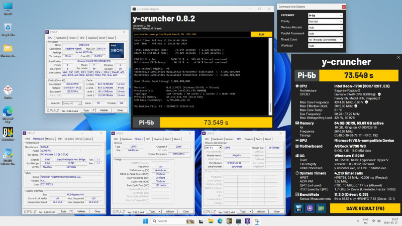Image resolution: width=402 pixels, height=226 pixels.
Task: Click the yellow RUN button in y-cruncher
Action: tap(261, 34)
